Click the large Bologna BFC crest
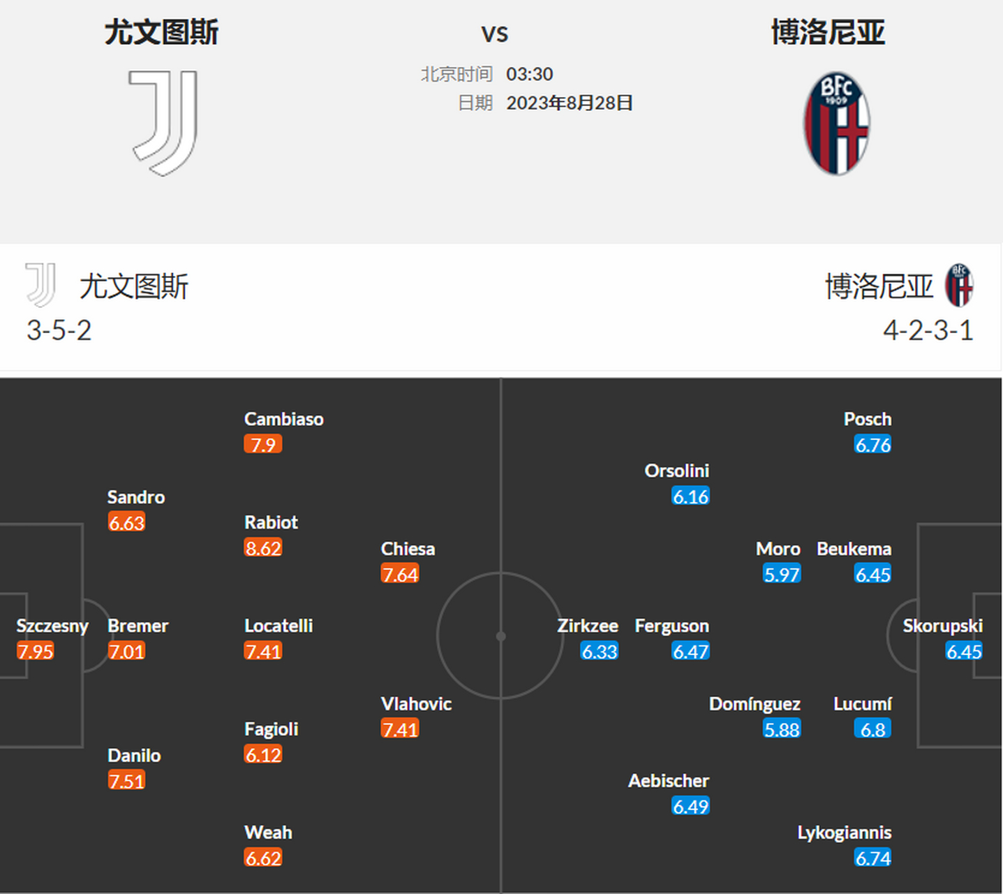The image size is (1003, 894). tap(836, 124)
